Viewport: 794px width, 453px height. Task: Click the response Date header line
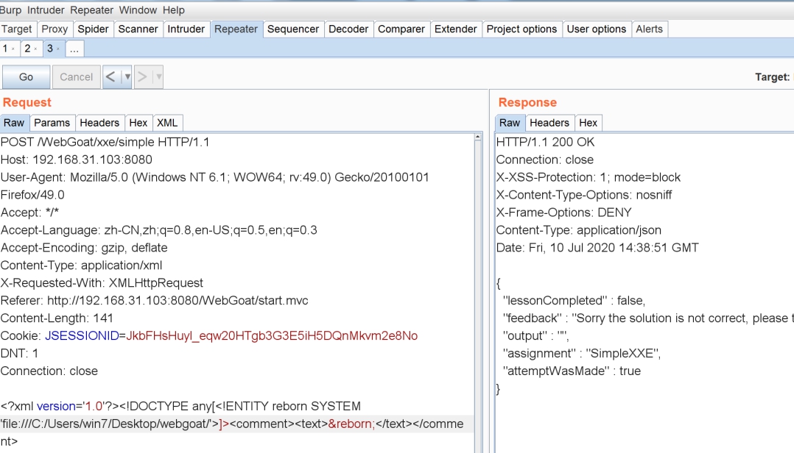tap(597, 248)
